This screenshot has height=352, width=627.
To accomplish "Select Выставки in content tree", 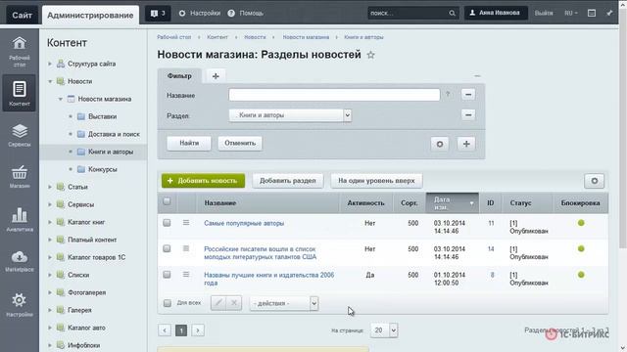I will pos(102,116).
